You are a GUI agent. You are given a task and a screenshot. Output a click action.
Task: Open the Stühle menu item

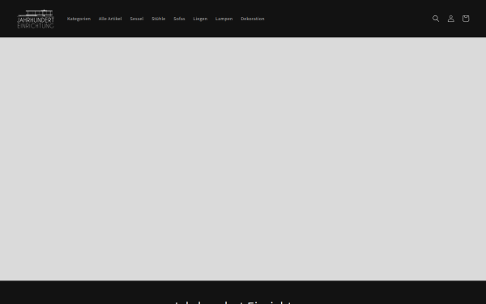click(159, 19)
